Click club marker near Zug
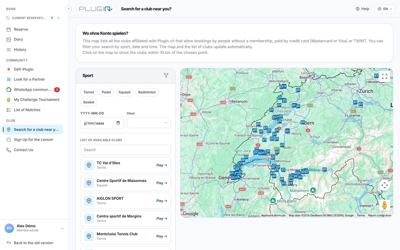400x250 pixels. [360, 104]
